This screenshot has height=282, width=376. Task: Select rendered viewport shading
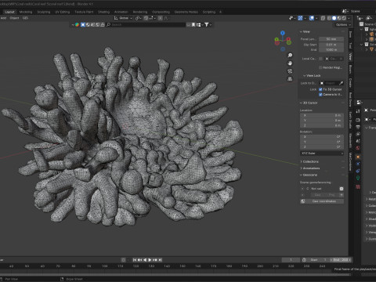[344, 18]
